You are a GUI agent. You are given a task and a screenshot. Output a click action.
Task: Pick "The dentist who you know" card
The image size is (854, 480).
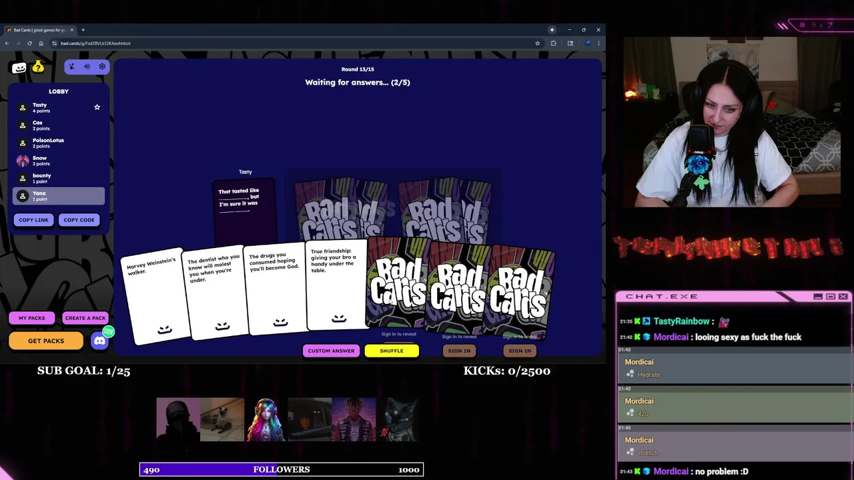tap(216, 293)
